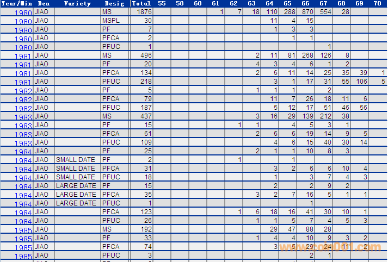Click the Total column header
The width and height of the screenshot is (388, 262).
[x=141, y=3]
